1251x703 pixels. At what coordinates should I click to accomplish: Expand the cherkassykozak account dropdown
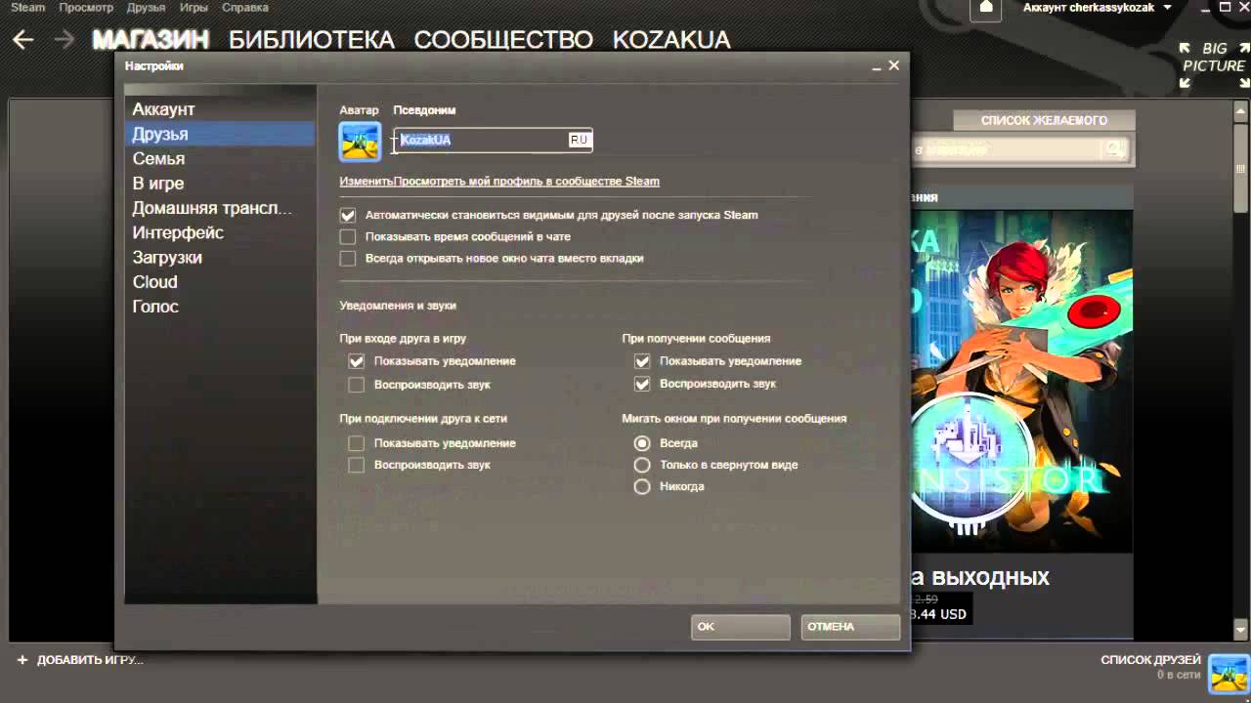click(x=1167, y=8)
